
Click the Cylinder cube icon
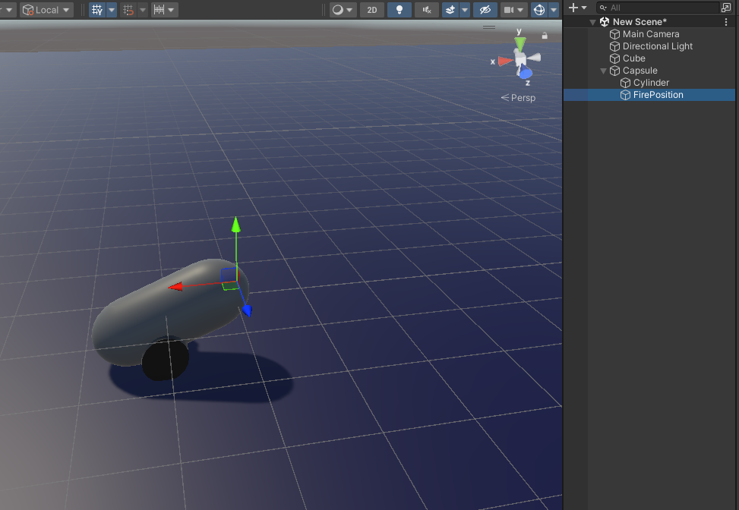pyautogui.click(x=625, y=83)
